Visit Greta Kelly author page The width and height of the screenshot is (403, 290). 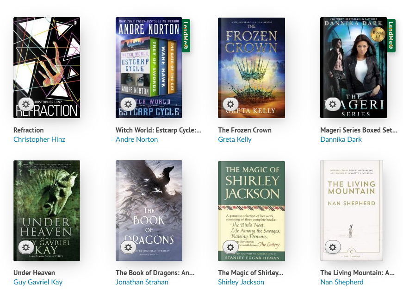[235, 139]
